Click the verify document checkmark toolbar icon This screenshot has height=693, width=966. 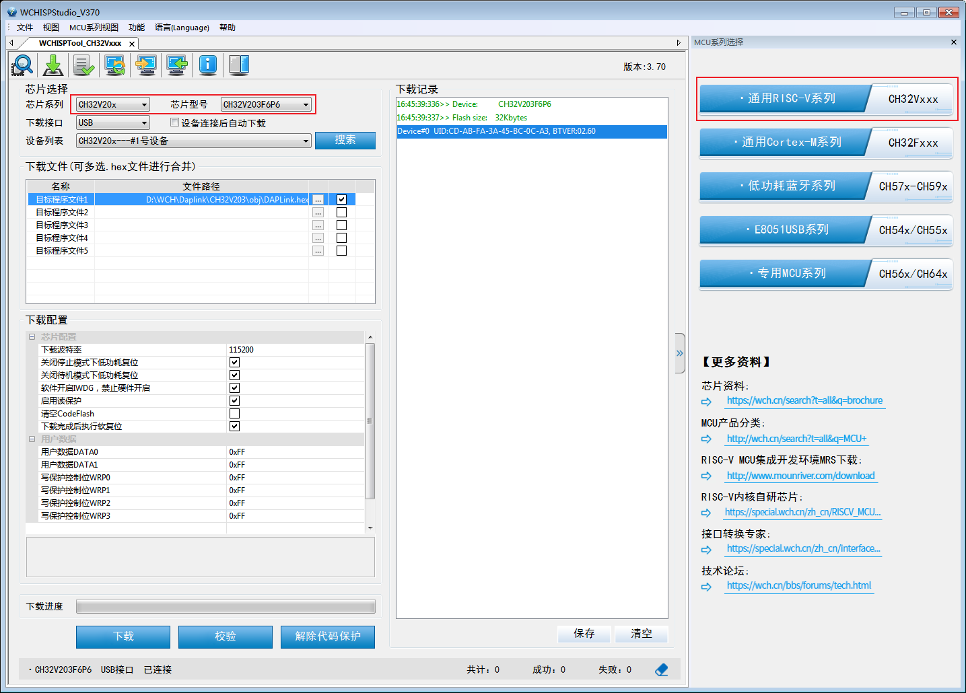click(83, 65)
